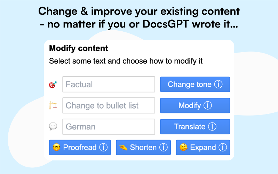Click the Modify button
Viewport: 278px width, 174px height.
[195, 105]
